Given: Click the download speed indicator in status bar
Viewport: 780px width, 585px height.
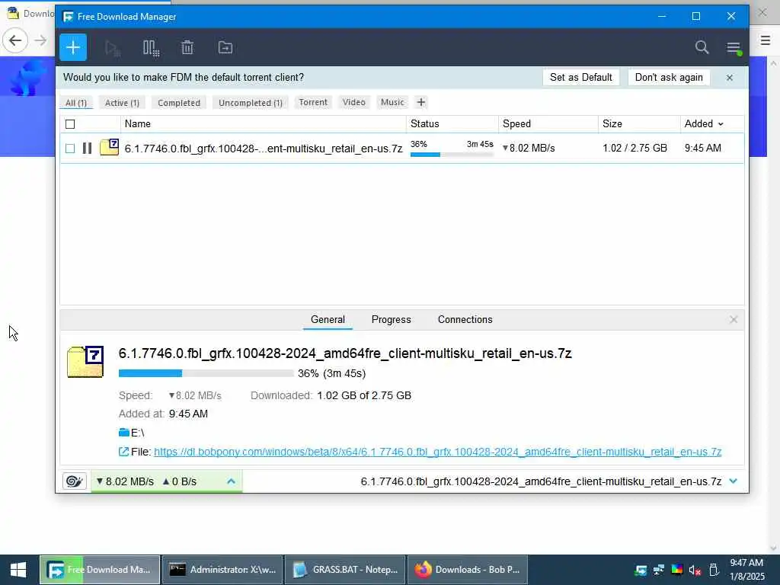Looking at the screenshot, I should (126, 481).
